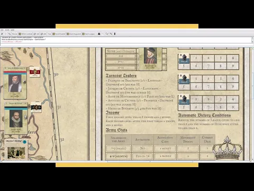Select helmet counter on the uppermost numbered track
This screenshot has height=191, width=254.
tap(184, 58)
